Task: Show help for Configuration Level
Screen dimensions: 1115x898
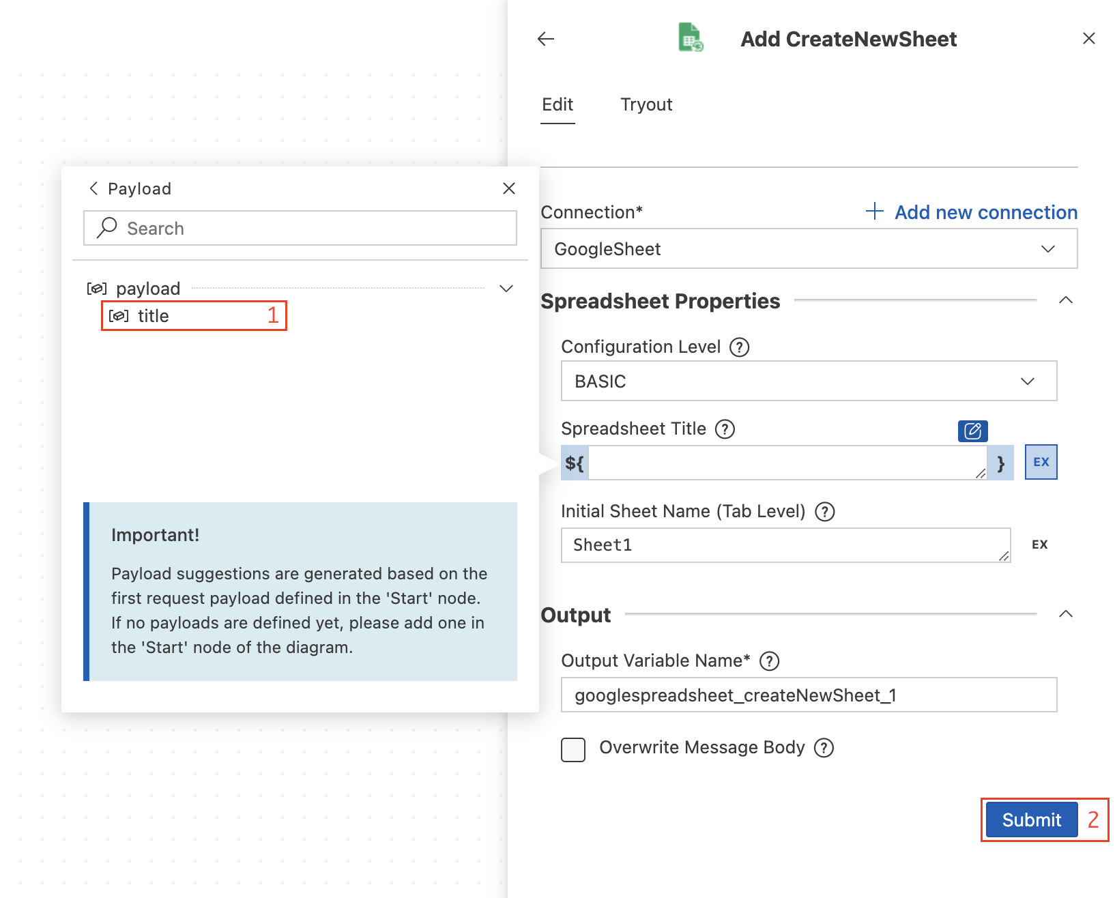Action: pos(740,347)
